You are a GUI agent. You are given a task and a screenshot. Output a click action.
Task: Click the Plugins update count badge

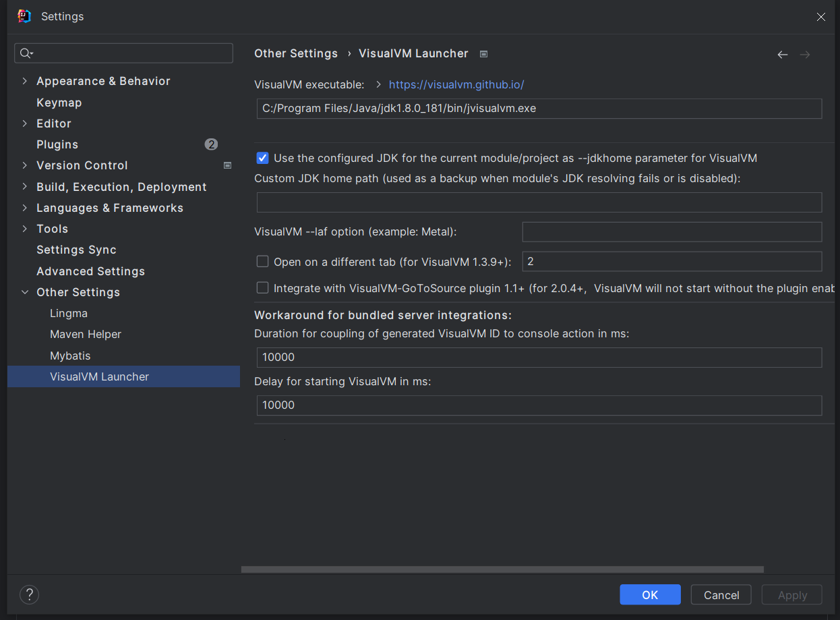[211, 144]
